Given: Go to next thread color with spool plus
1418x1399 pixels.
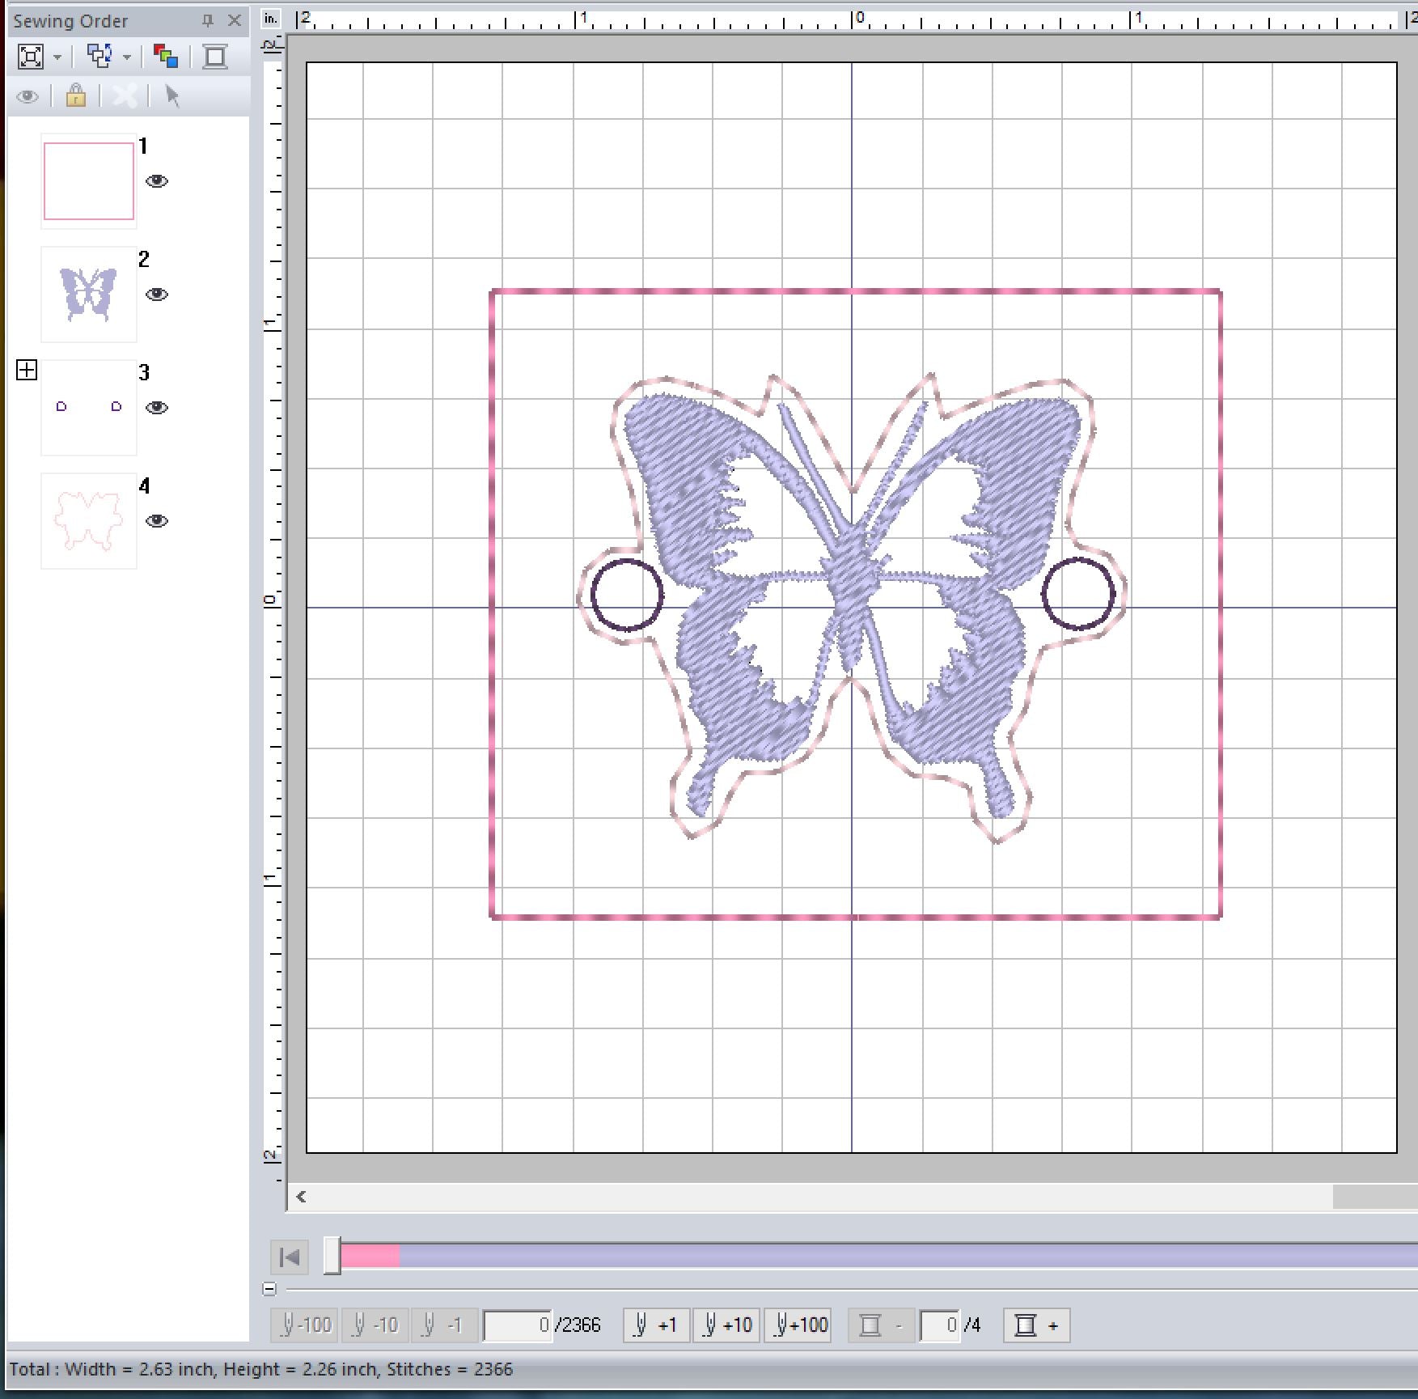Looking at the screenshot, I should click(1036, 1325).
